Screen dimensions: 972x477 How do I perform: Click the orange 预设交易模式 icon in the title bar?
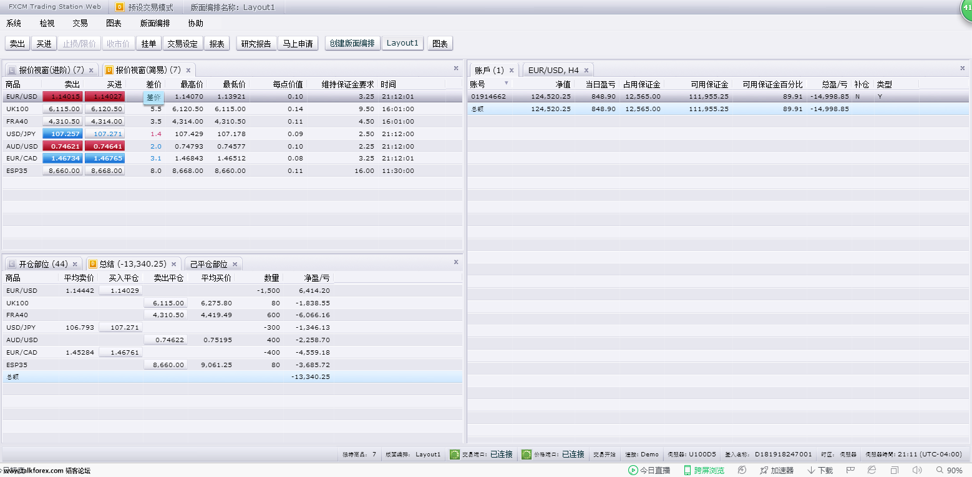coord(120,7)
